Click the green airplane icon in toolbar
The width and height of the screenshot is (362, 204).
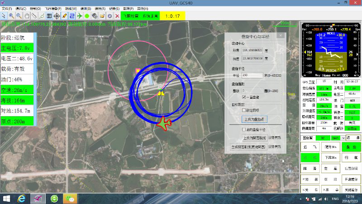pyautogui.click(x=80, y=16)
